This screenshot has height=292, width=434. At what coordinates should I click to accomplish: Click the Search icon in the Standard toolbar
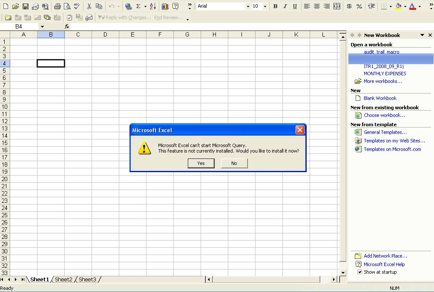click(x=45, y=6)
